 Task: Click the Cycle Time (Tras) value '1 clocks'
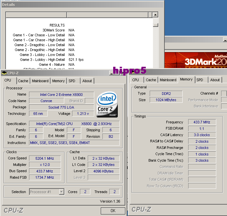pyautogui.click(x=202, y=154)
